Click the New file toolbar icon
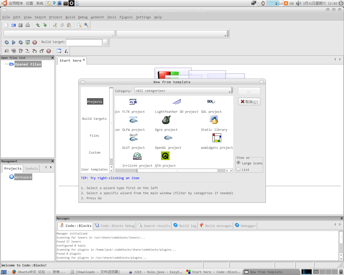344x275 pixels. pyautogui.click(x=6, y=25)
